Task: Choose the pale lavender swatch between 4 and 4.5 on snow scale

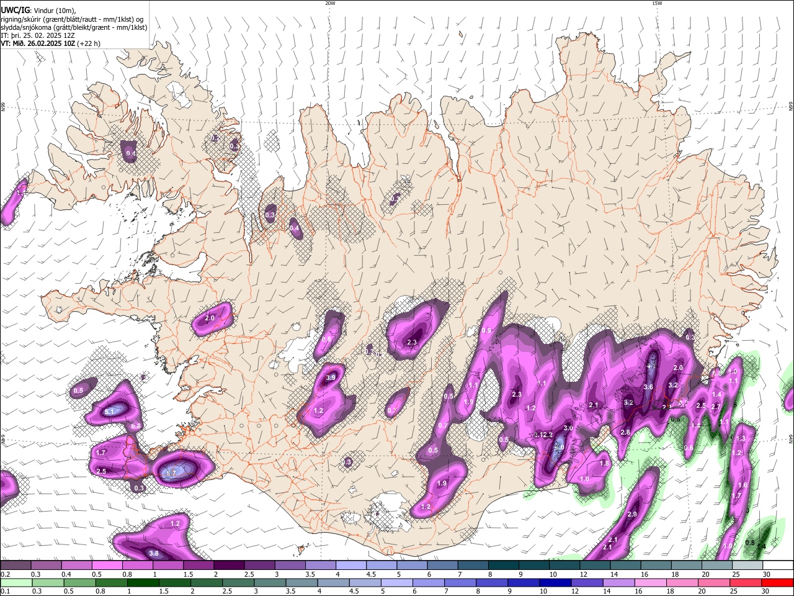Action: click(x=350, y=565)
